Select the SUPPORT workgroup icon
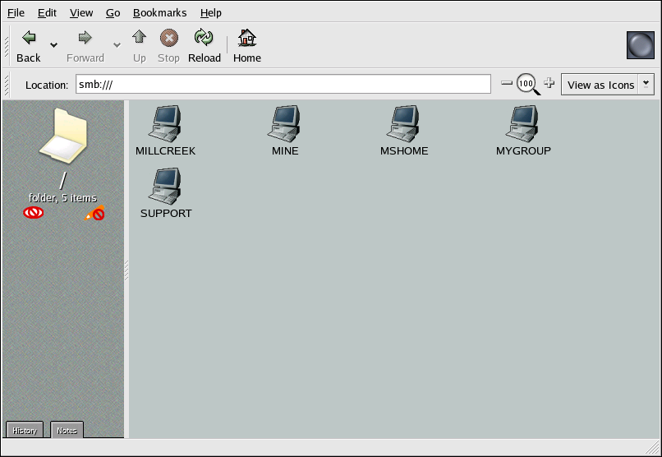Viewport: 662px width, 457px height. (x=165, y=187)
